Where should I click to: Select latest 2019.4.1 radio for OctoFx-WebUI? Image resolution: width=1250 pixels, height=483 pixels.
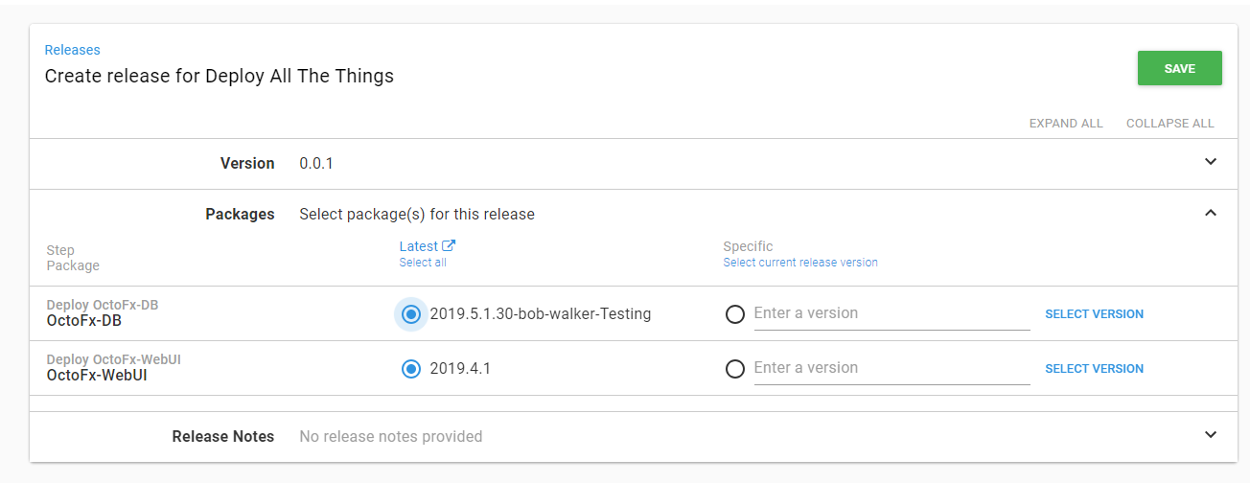pyautogui.click(x=411, y=369)
